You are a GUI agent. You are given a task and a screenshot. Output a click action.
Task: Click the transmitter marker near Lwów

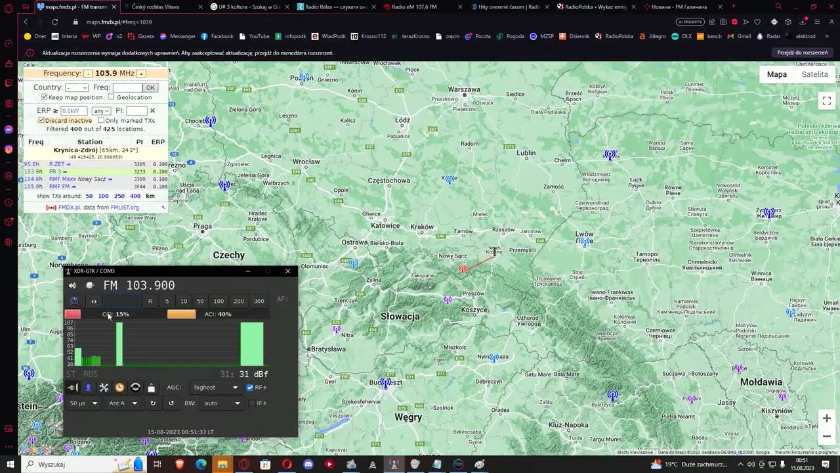[x=586, y=241]
